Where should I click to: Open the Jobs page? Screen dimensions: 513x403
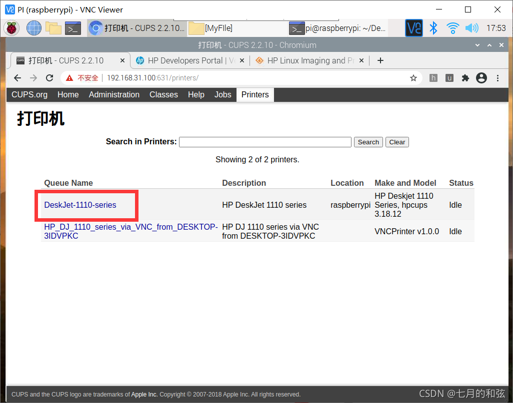tap(223, 95)
